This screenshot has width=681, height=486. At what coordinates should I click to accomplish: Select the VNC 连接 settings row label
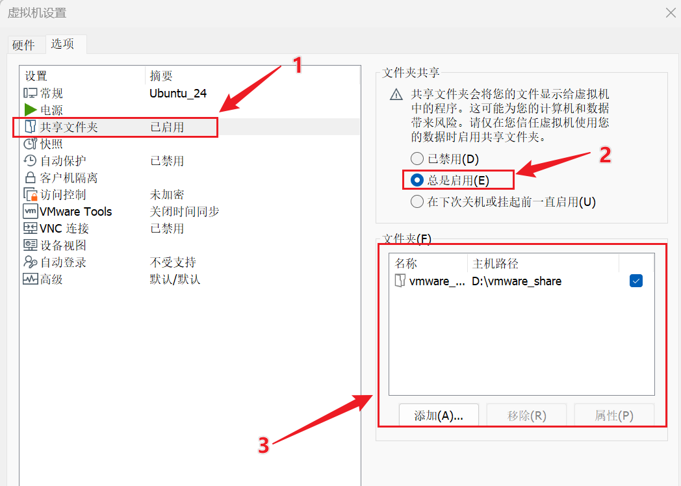pyautogui.click(x=64, y=229)
